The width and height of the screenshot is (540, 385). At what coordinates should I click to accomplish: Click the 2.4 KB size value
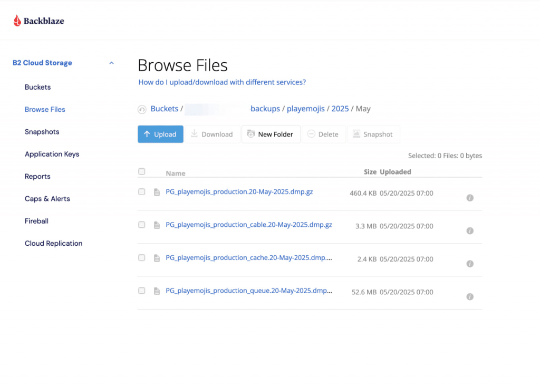pos(367,259)
